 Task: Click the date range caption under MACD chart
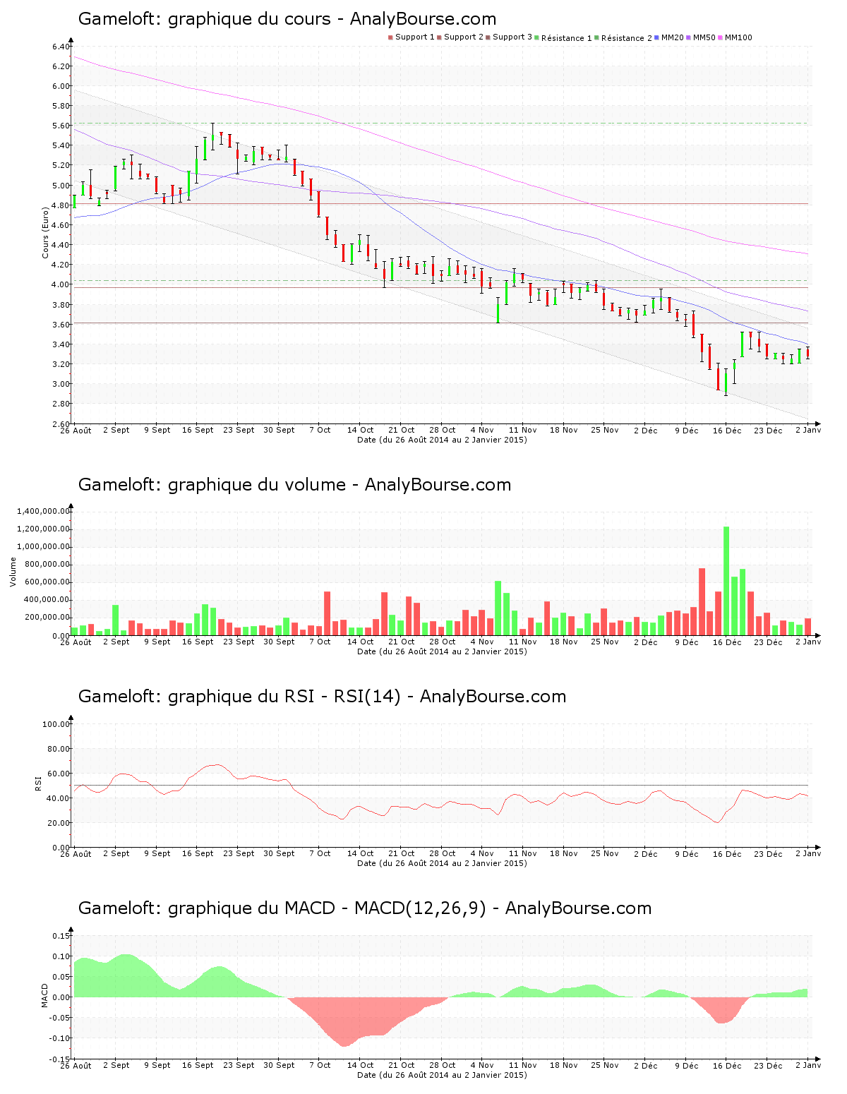point(442,1075)
